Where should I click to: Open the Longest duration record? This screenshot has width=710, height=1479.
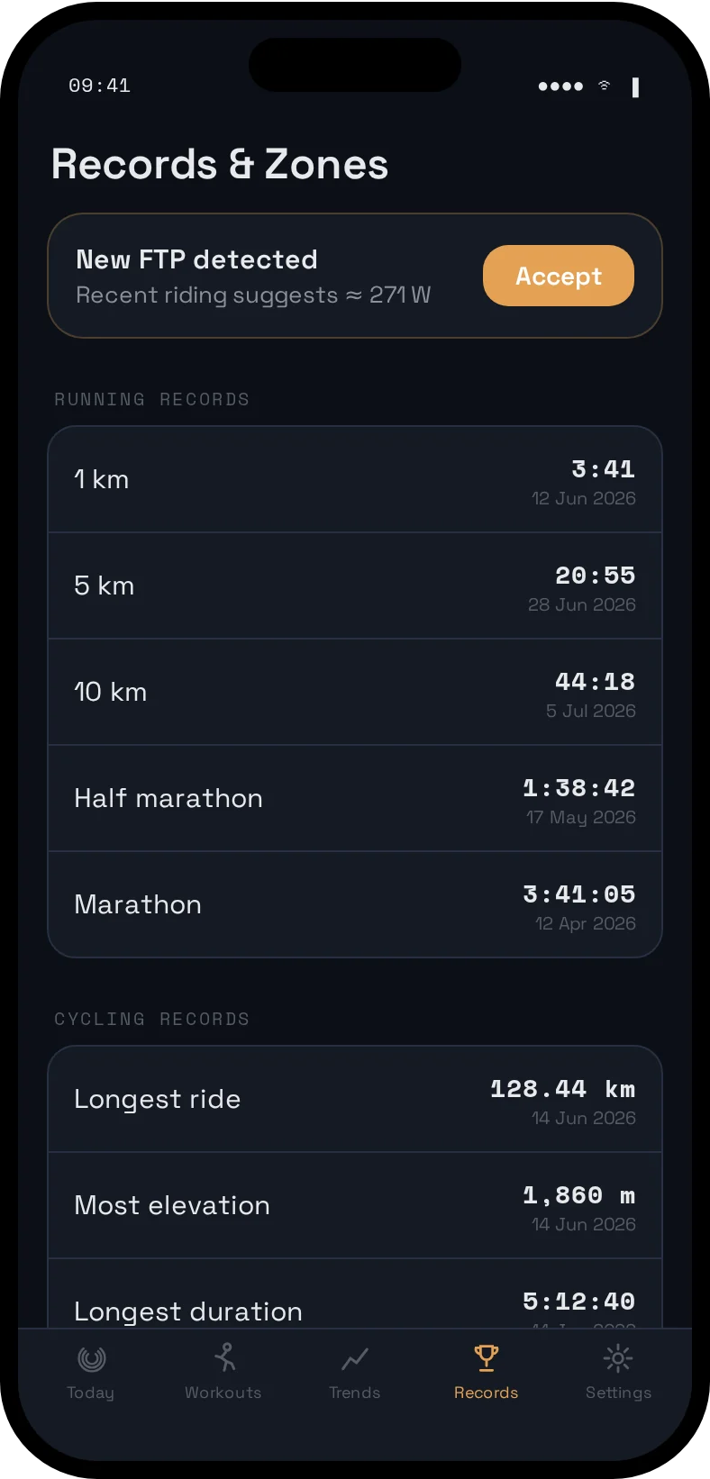pyautogui.click(x=355, y=1293)
